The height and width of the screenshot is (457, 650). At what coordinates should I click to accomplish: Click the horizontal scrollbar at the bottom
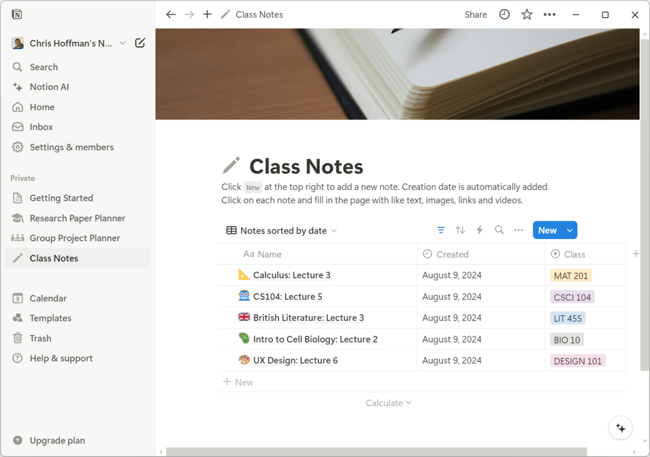tap(376, 452)
